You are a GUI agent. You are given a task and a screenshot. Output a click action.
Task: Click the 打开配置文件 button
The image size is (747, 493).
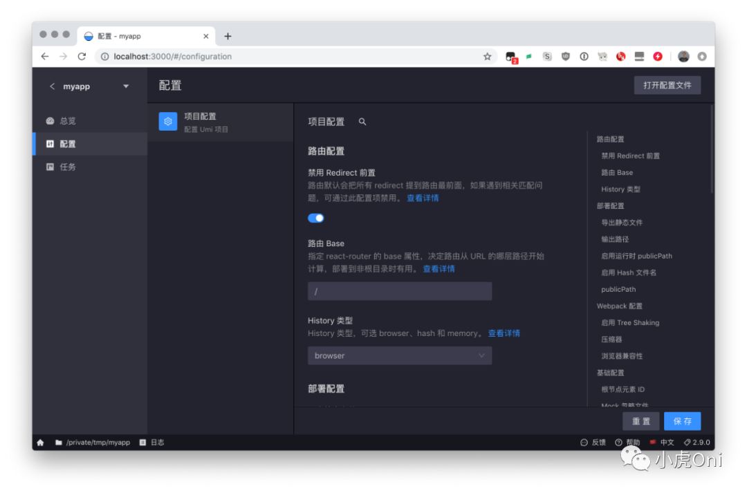pos(667,85)
